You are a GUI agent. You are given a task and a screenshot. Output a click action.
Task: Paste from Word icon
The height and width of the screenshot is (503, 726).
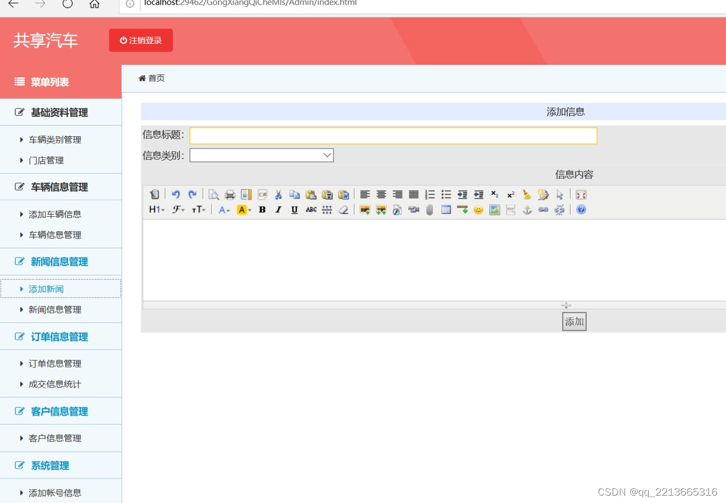click(344, 195)
